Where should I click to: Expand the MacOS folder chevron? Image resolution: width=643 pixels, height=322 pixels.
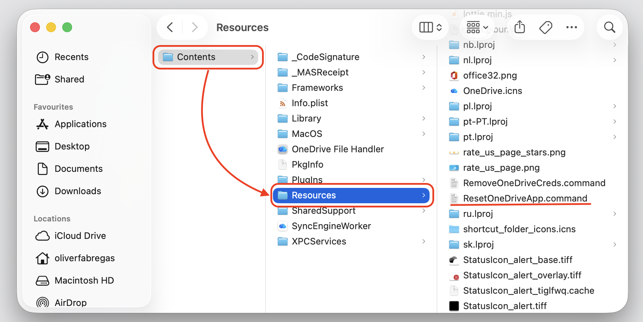point(424,134)
